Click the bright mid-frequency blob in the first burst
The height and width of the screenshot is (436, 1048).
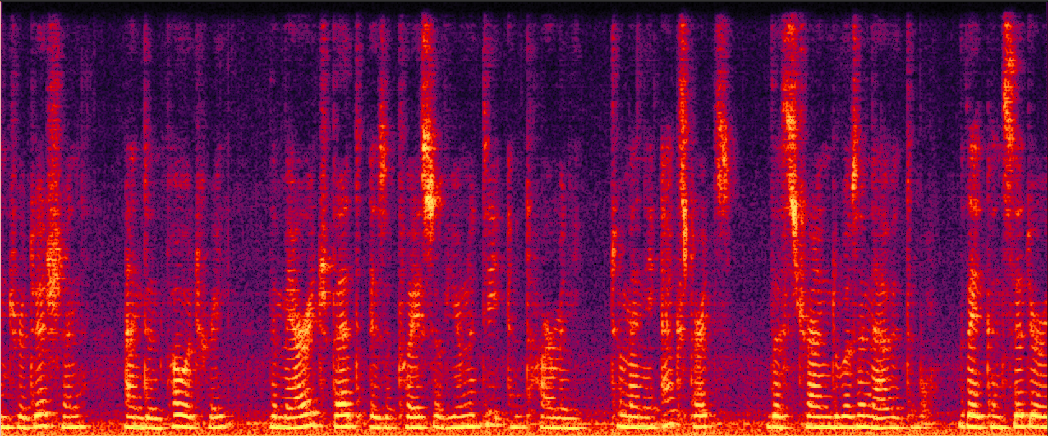point(53,267)
